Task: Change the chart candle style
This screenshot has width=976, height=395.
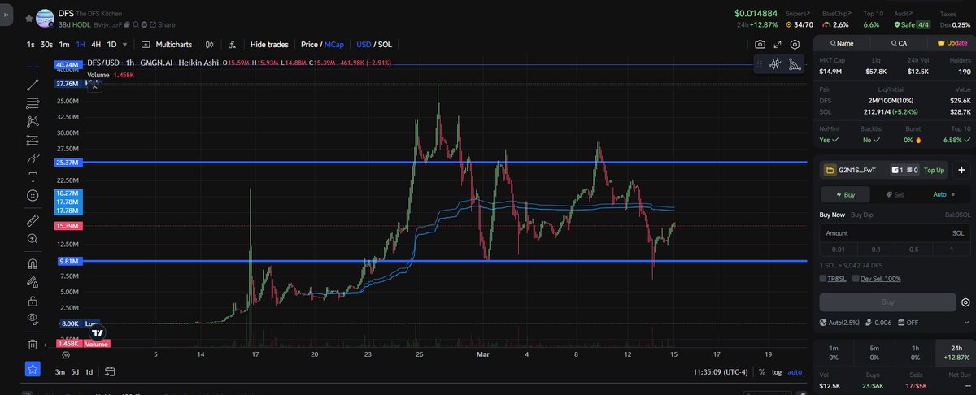Action: (210, 45)
